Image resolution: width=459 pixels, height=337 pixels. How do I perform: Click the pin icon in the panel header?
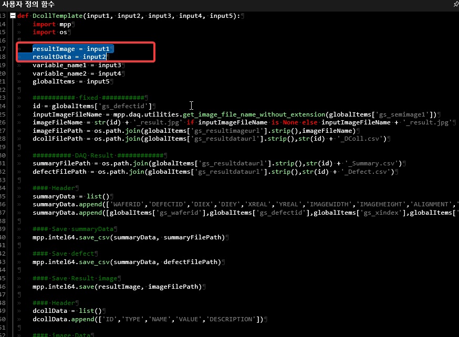tap(455, 4)
